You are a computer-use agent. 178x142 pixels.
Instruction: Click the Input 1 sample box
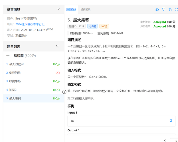[x=122, y=121]
